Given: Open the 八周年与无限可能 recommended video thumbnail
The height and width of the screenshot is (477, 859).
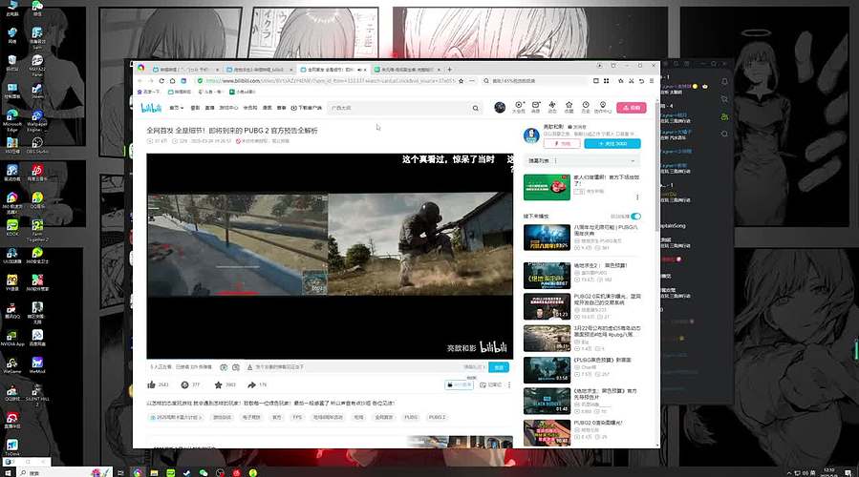Looking at the screenshot, I should click(x=547, y=238).
